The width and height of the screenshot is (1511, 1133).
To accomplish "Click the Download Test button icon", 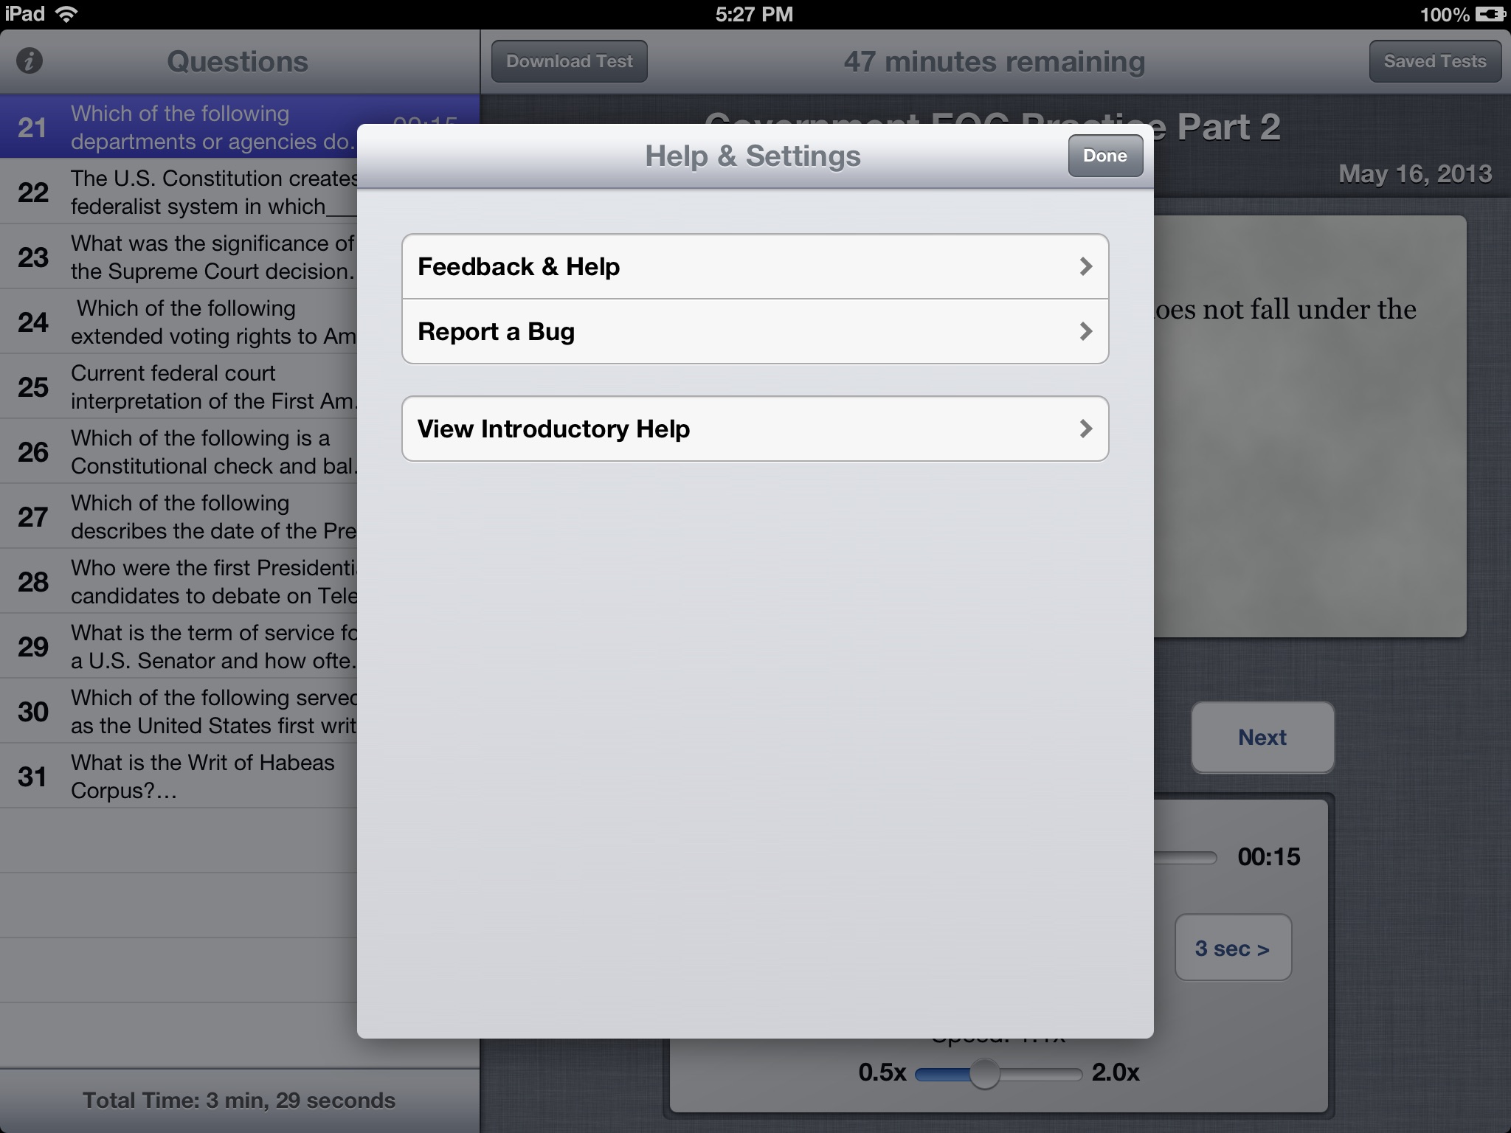I will (x=569, y=60).
